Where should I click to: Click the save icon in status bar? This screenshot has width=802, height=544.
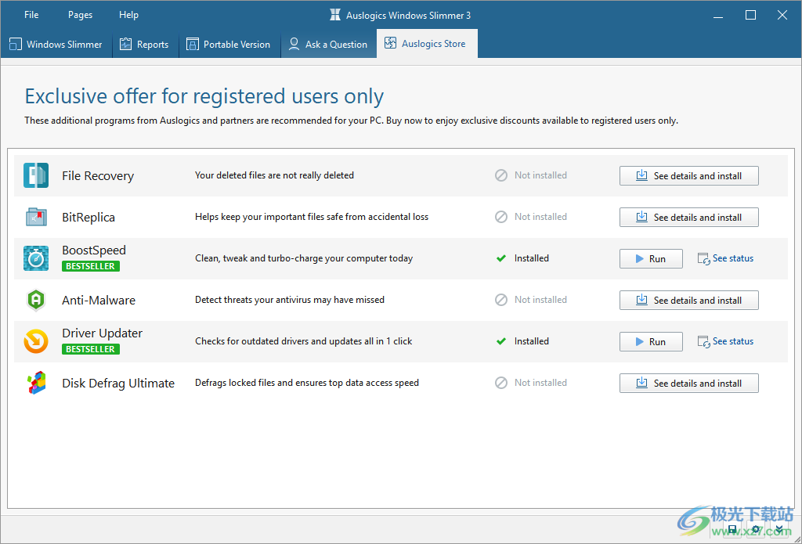point(732,530)
